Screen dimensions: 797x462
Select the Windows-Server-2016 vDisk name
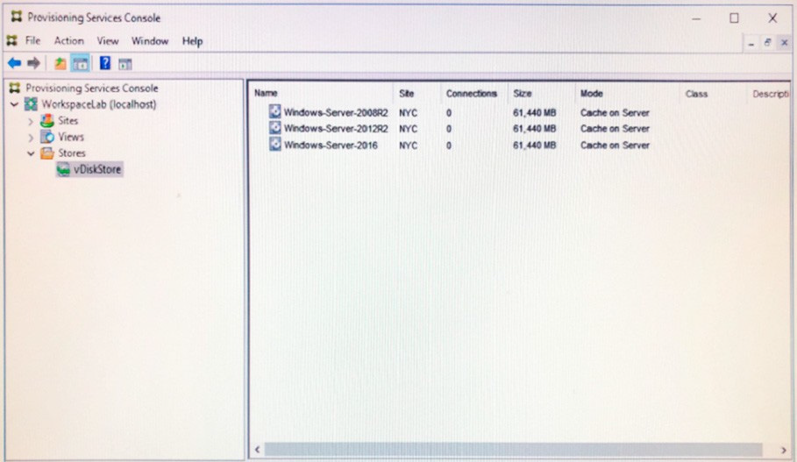click(331, 146)
